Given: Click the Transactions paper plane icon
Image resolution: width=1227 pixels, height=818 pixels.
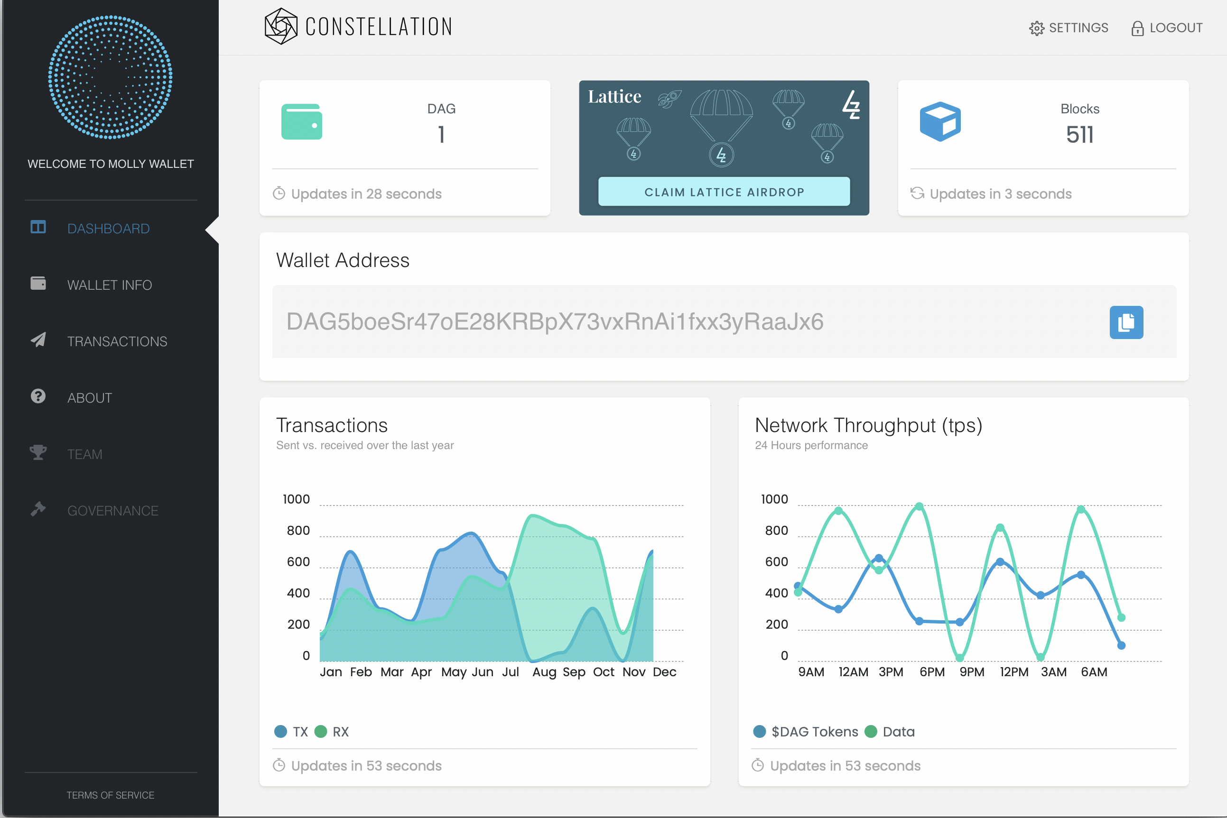Looking at the screenshot, I should 38,340.
